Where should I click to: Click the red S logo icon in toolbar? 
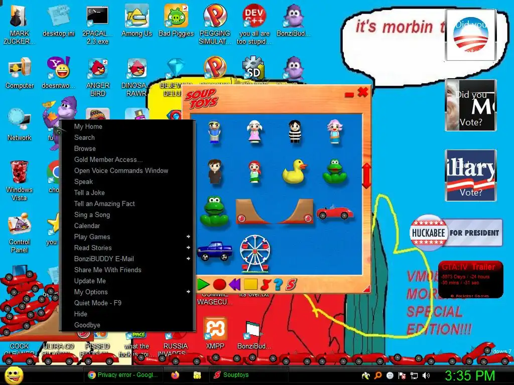(291, 284)
